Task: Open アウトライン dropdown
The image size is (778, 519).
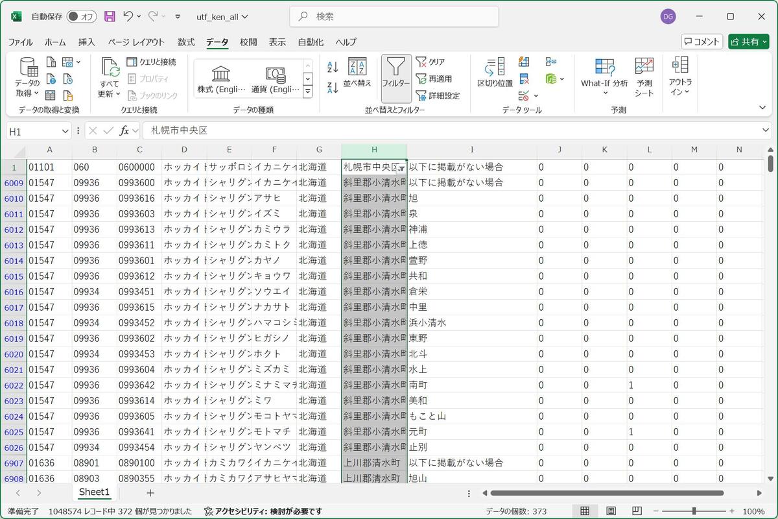Action: click(x=680, y=77)
